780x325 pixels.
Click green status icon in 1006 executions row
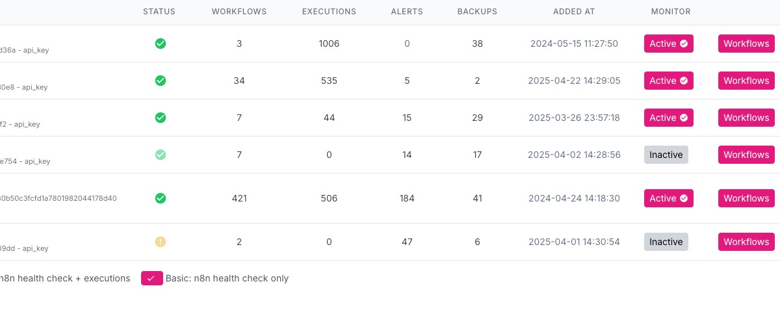coord(161,44)
